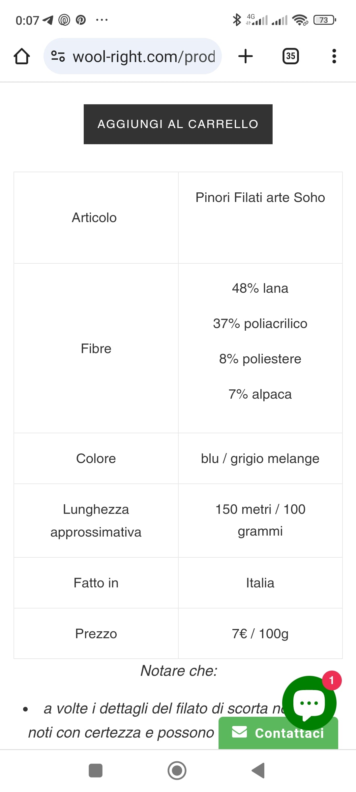Tap the browser home icon
Screen dimensions: 356x792
click(x=22, y=56)
